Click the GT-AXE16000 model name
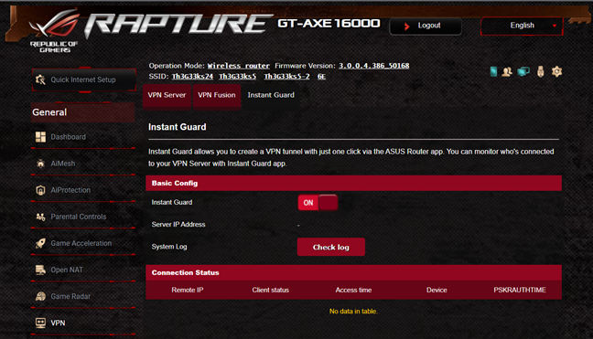Image resolution: width=593 pixels, height=339 pixels. [329, 24]
